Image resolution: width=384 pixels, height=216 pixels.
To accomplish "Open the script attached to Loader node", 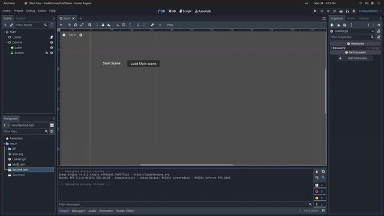I will [52, 37].
